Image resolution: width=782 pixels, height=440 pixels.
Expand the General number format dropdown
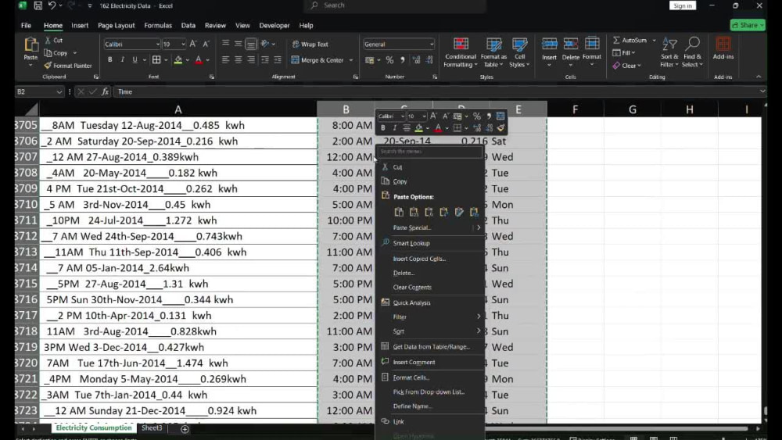point(432,44)
